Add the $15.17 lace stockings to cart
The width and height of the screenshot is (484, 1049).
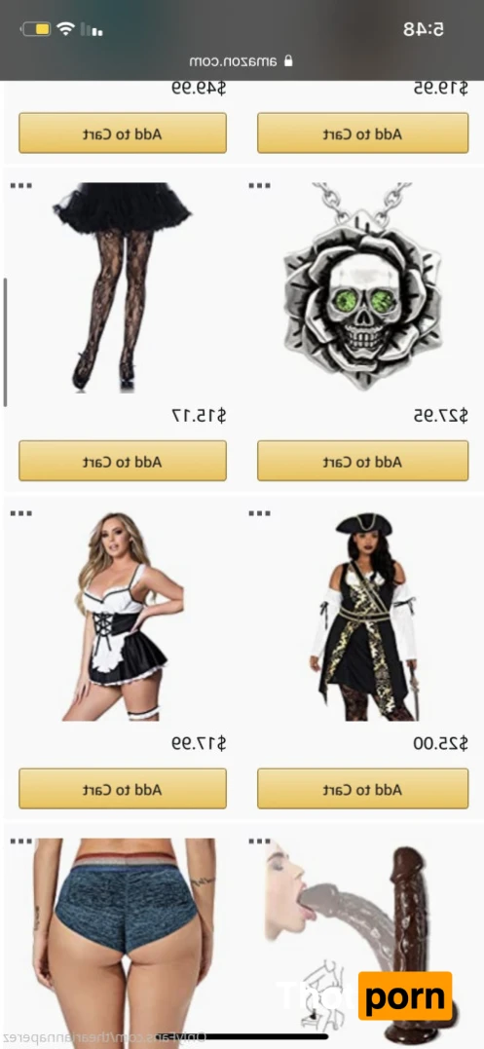[123, 461]
